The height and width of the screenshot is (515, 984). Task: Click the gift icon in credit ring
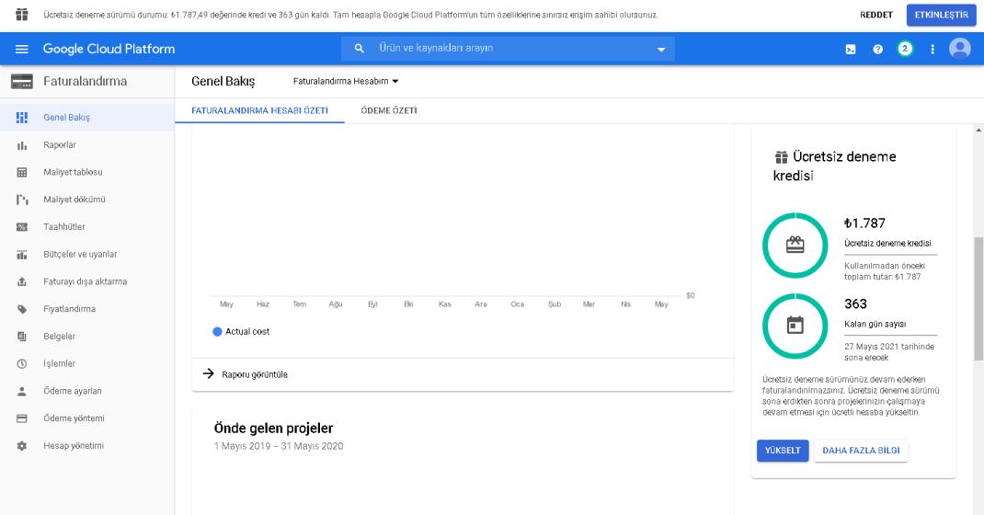795,245
